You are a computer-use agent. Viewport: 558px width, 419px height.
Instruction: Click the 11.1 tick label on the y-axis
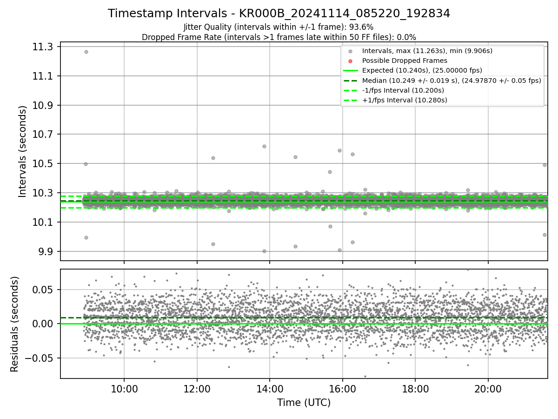click(x=43, y=76)
